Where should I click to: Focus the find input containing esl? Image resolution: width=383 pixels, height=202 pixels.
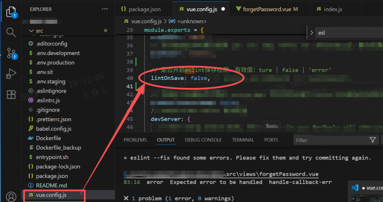tap(349, 33)
